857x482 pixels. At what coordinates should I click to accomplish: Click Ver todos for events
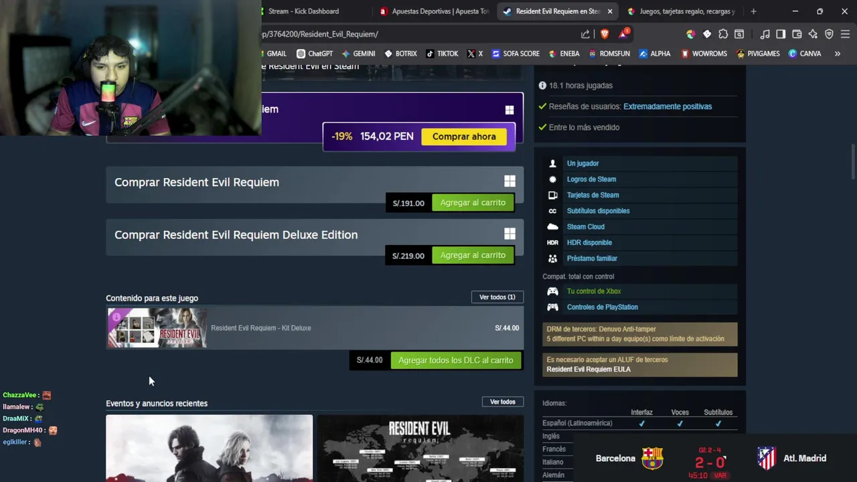[x=502, y=402]
